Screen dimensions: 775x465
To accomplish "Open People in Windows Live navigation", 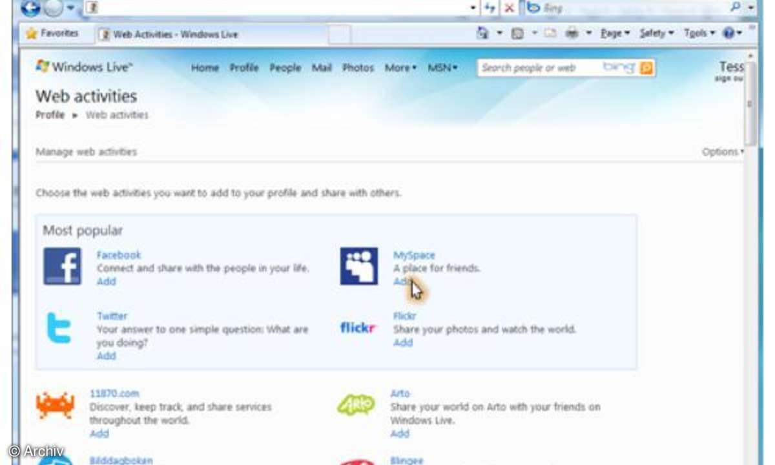I will click(x=285, y=68).
